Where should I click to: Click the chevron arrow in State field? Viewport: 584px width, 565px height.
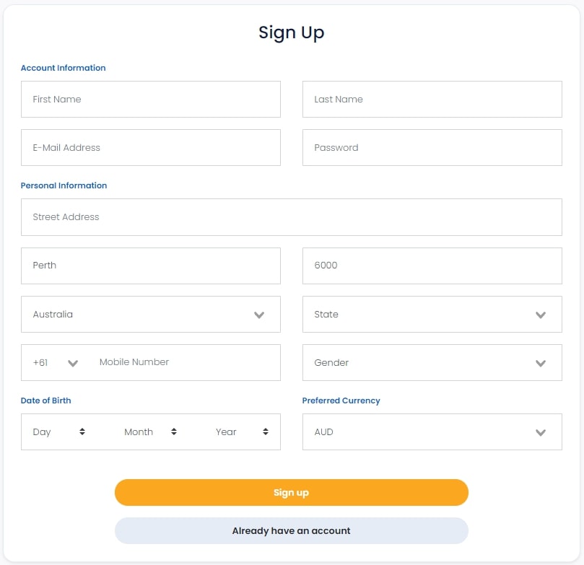[x=541, y=315]
